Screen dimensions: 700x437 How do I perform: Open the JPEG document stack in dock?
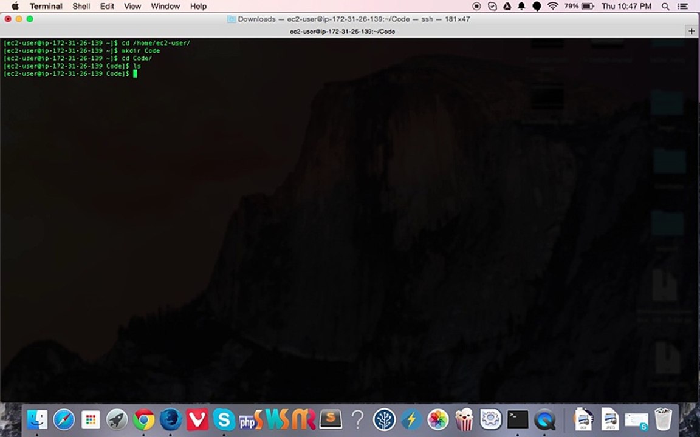point(610,419)
